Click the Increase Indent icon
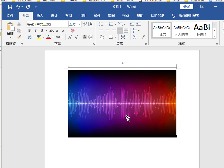This screenshot has width=224, height=168. [x=138, y=24]
